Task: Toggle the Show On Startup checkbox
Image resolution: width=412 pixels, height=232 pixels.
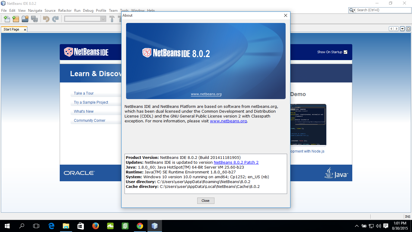Action: pyautogui.click(x=346, y=52)
